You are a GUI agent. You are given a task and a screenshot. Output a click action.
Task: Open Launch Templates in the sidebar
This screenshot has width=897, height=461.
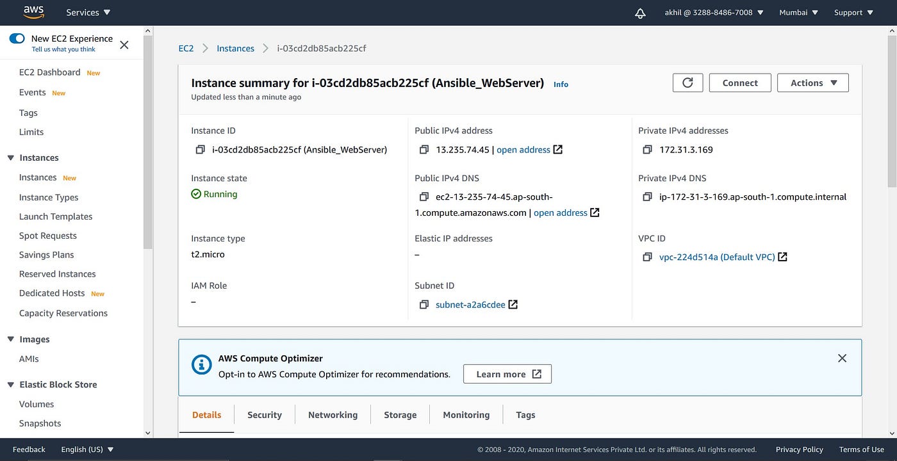click(56, 216)
